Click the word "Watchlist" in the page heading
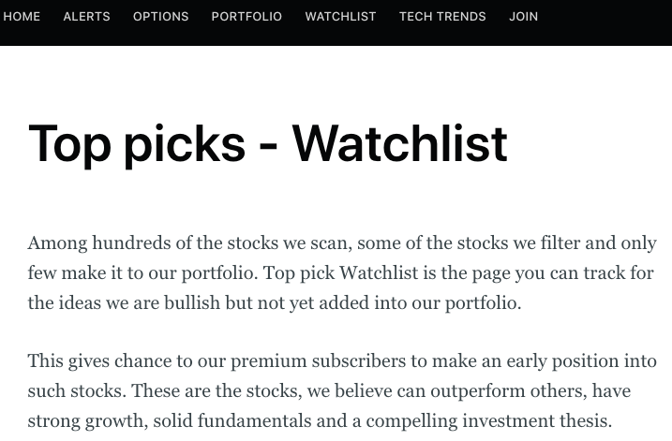 point(400,143)
